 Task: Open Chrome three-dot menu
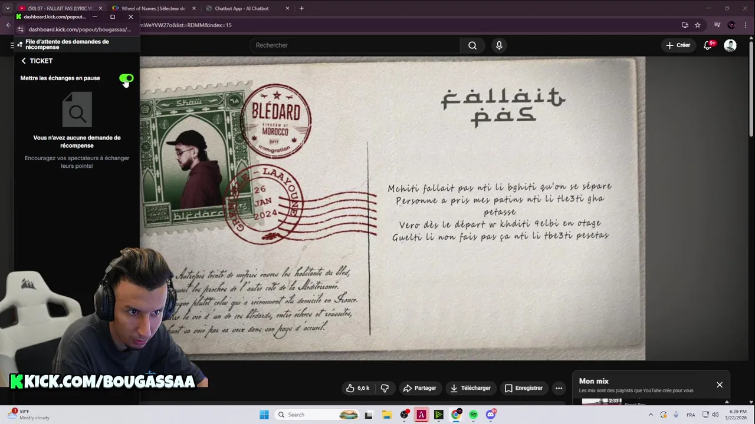coord(745,25)
